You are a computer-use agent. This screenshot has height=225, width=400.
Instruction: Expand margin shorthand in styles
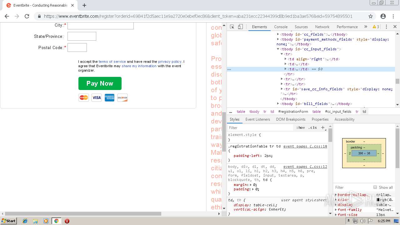coord(251,185)
